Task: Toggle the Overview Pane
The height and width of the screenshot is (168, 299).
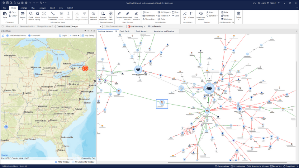Action: (222, 166)
